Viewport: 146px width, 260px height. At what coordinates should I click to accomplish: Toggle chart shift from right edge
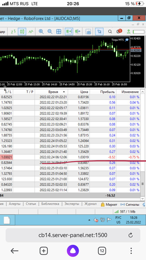[x=78, y=31]
